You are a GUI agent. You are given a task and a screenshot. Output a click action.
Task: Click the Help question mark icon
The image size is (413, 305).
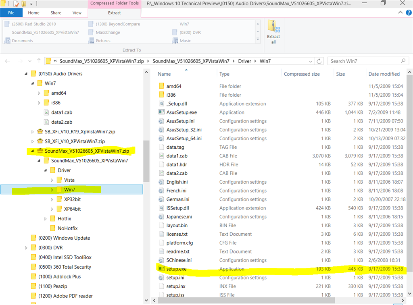tap(409, 12)
